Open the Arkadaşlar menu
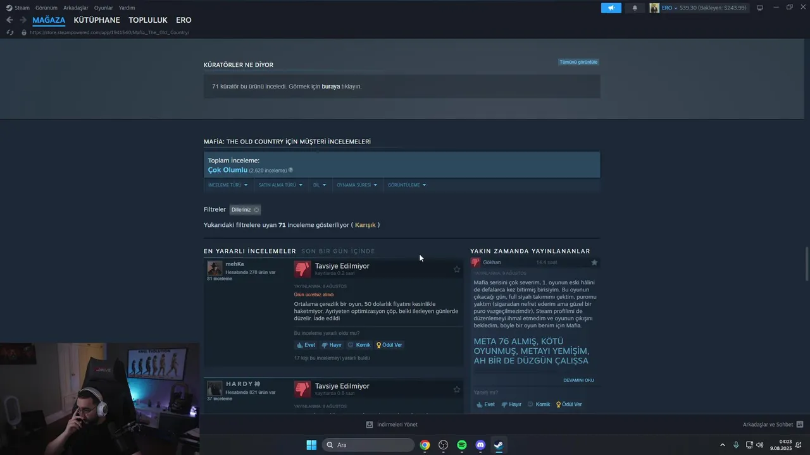 75,8
